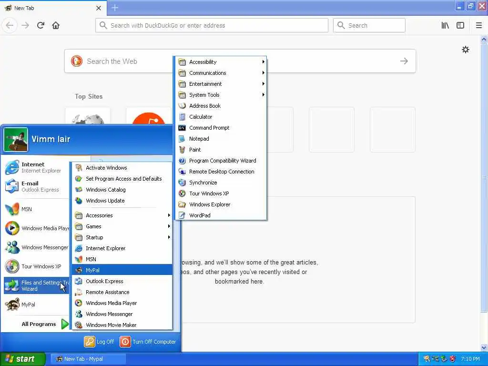Expand the Games folder submenu
This screenshot has height=366, width=488.
pos(122,226)
